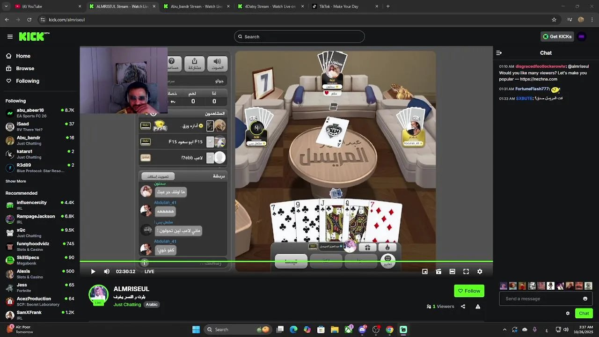Screen dimensions: 599x337
Task: Open influencercity recommended channel
Action: point(40,205)
